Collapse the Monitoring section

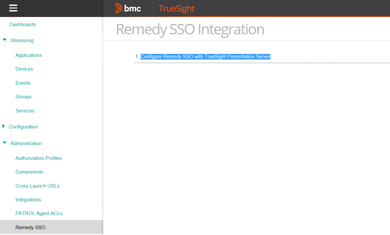tap(4, 40)
